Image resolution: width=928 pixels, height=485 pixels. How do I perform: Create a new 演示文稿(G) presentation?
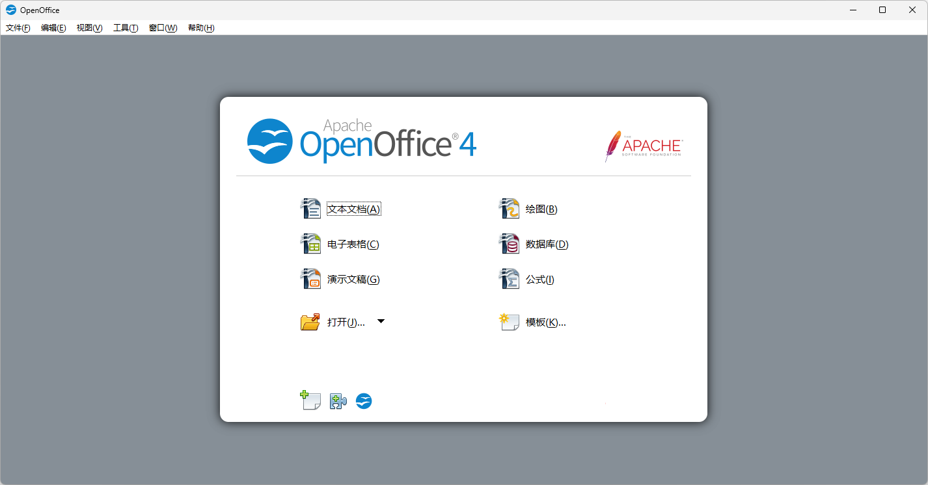(340, 280)
